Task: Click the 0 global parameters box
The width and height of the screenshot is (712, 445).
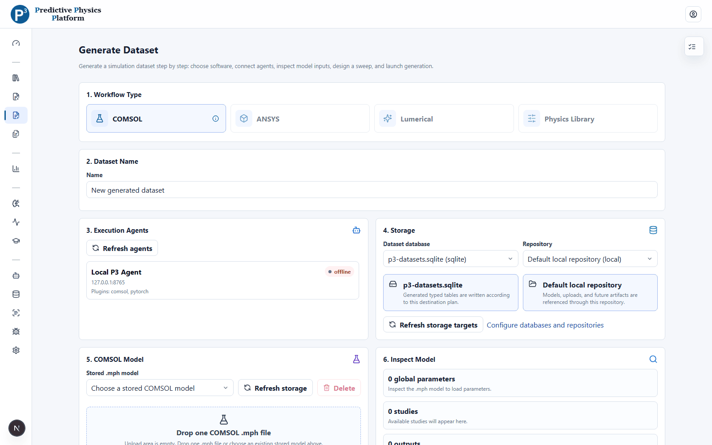Action: 520,383
